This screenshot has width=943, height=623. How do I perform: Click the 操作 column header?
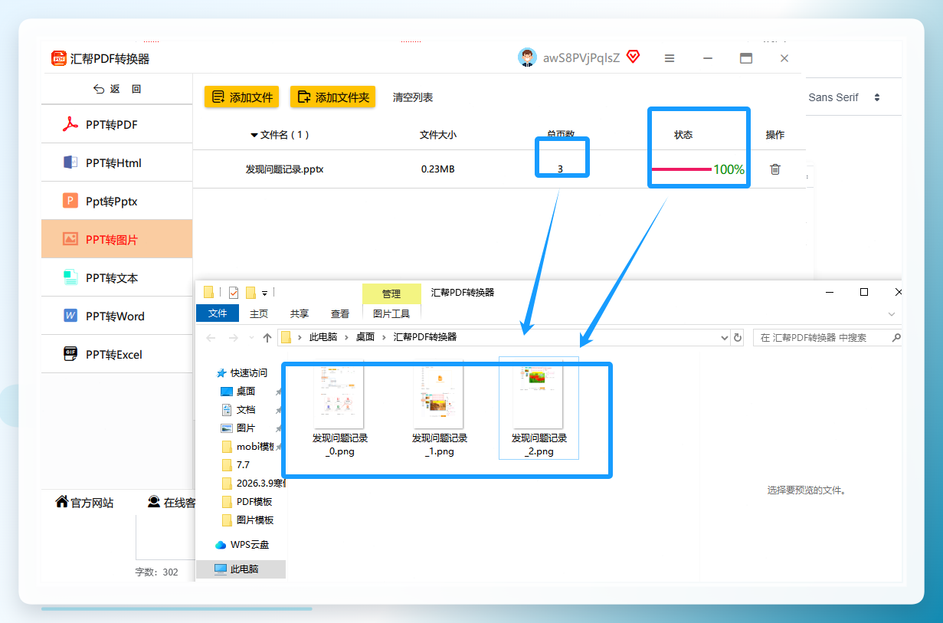tap(775, 135)
